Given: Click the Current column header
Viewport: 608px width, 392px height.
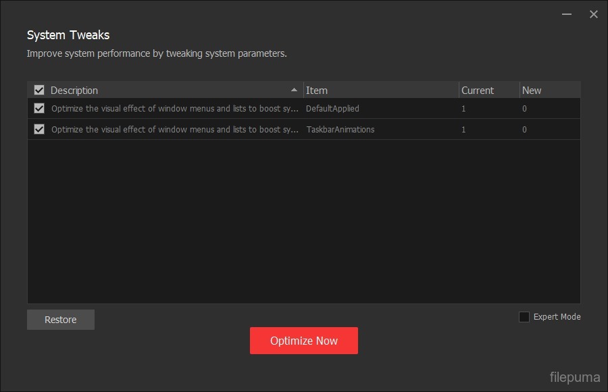Looking at the screenshot, I should [478, 91].
